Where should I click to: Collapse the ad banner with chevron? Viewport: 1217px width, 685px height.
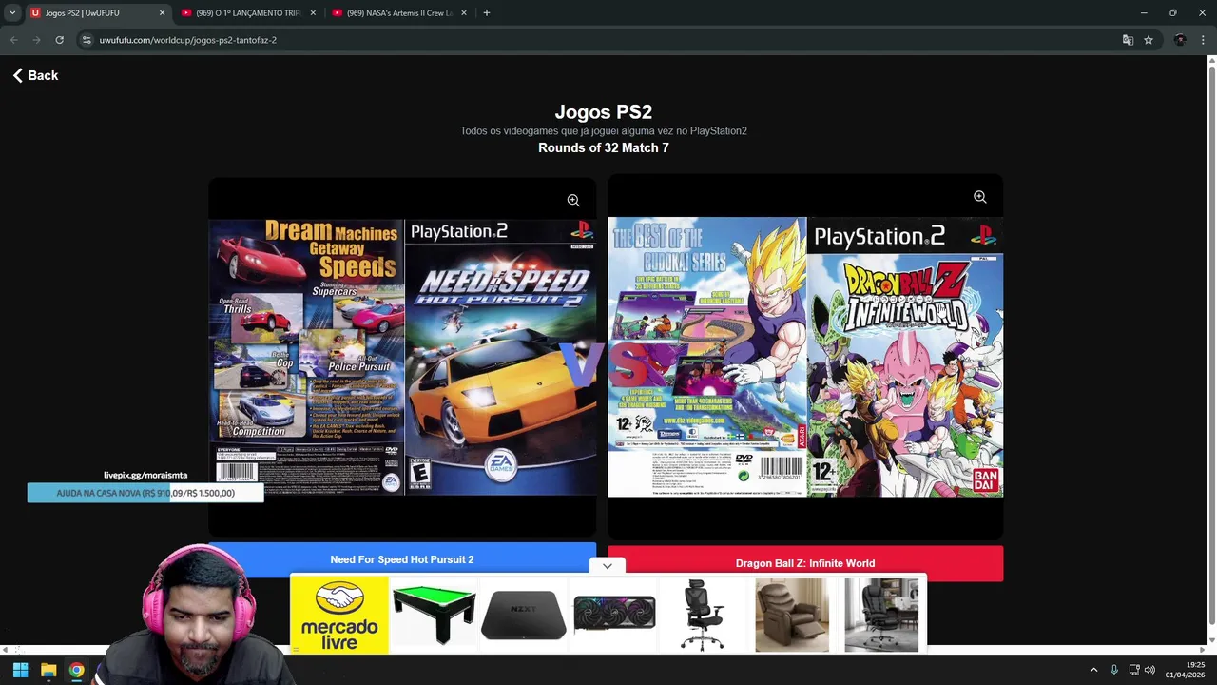pyautogui.click(x=608, y=566)
